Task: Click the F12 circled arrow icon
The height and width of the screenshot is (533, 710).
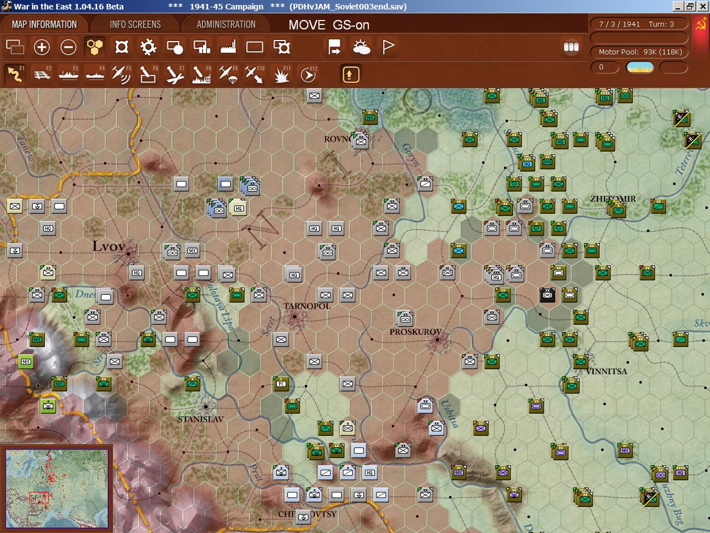Action: tap(308, 74)
